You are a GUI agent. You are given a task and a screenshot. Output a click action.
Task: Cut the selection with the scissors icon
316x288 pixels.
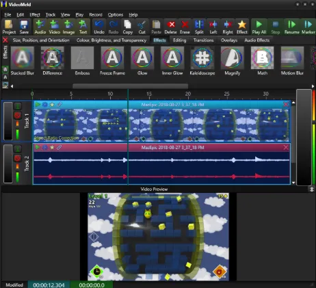(x=142, y=27)
